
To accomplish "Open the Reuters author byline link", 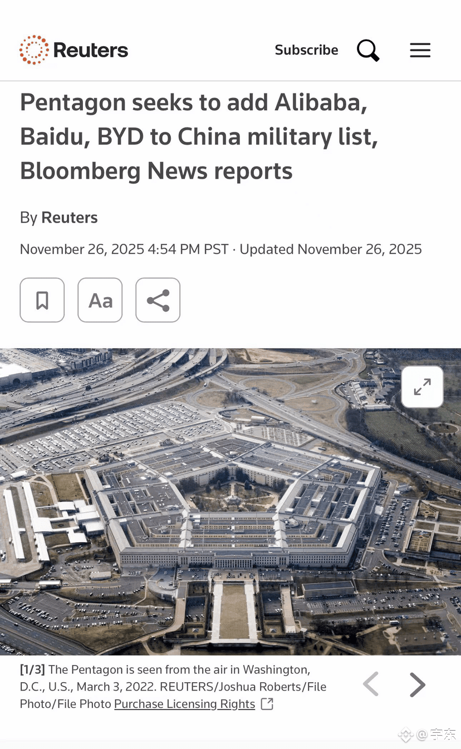I will point(70,218).
